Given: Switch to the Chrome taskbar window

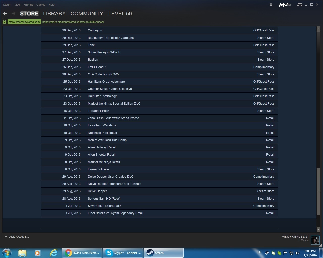Looking at the screenshot, I should 82,253.
